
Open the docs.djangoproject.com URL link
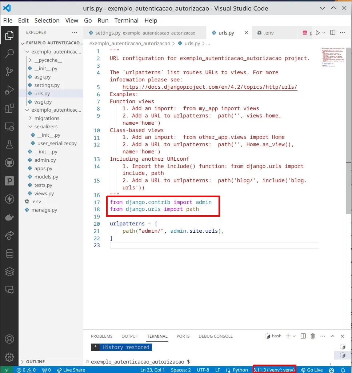[x=210, y=87]
